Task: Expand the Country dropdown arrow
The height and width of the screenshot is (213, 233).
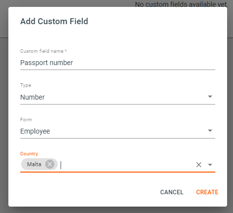Action: coord(210,165)
